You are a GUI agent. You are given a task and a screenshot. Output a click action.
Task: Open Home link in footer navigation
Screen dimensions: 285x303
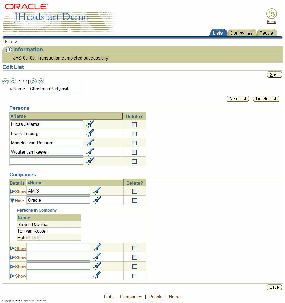tap(175, 297)
